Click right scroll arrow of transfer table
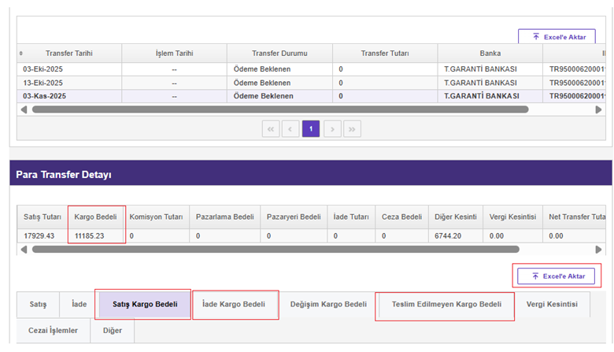614x352 pixels. point(598,109)
